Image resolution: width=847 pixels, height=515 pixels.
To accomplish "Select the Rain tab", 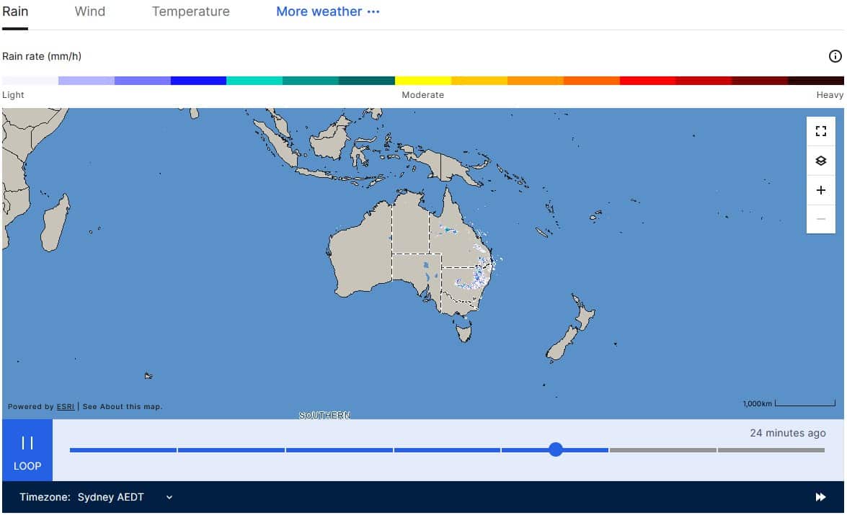I will pos(15,12).
